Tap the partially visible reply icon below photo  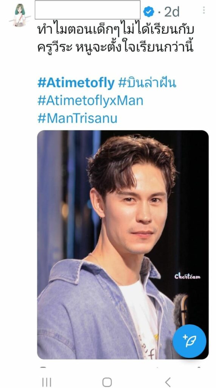tap(43, 367)
